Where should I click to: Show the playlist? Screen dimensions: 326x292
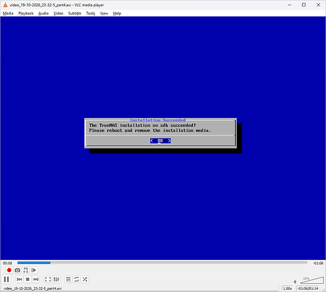[x=68, y=279]
